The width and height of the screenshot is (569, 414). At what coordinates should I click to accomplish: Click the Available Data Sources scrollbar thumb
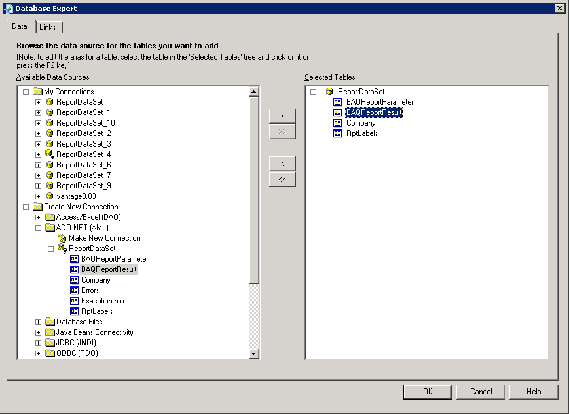pyautogui.click(x=253, y=190)
